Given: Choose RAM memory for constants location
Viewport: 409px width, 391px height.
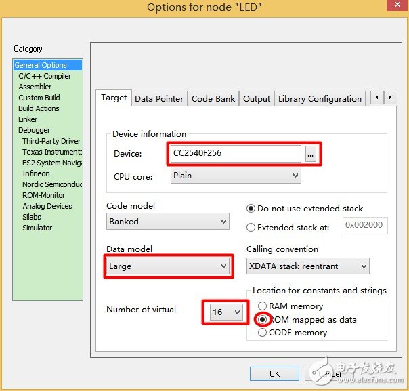Looking at the screenshot, I should tap(262, 306).
